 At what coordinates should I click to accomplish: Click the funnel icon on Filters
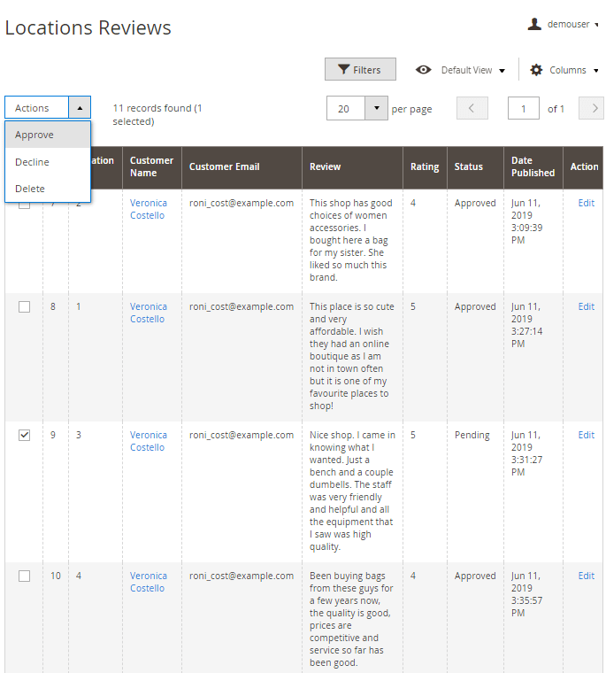tap(342, 70)
